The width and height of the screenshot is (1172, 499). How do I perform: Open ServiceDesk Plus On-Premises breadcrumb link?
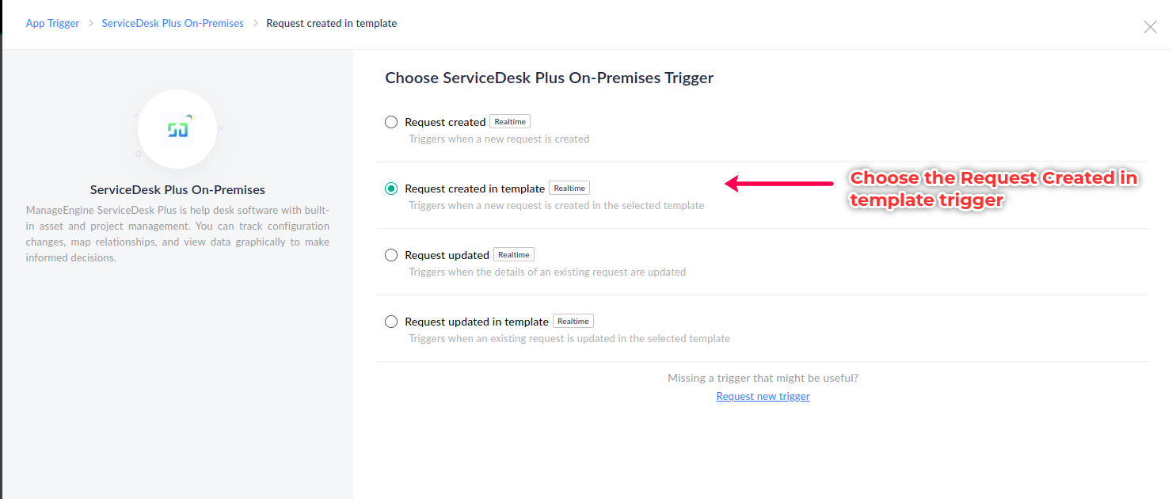pos(173,24)
